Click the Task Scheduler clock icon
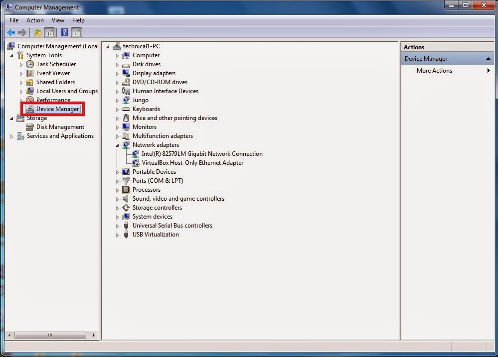Viewport: 498px width, 357px height. point(30,64)
